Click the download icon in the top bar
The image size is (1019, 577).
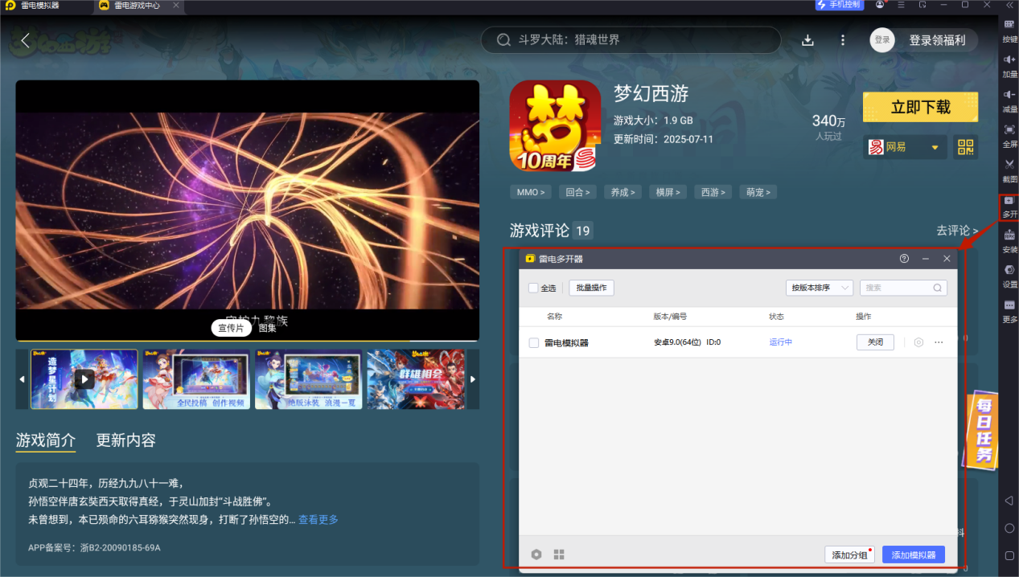(807, 39)
